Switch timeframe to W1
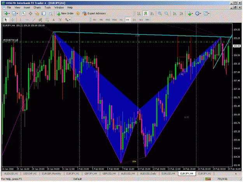 [x=141, y=20]
